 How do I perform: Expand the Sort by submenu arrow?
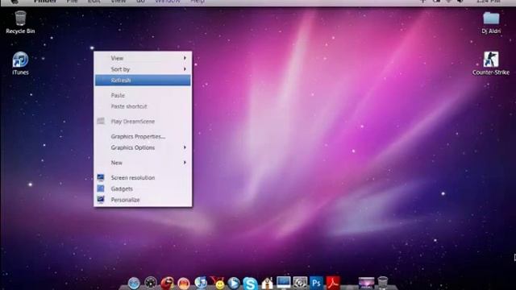click(x=185, y=69)
